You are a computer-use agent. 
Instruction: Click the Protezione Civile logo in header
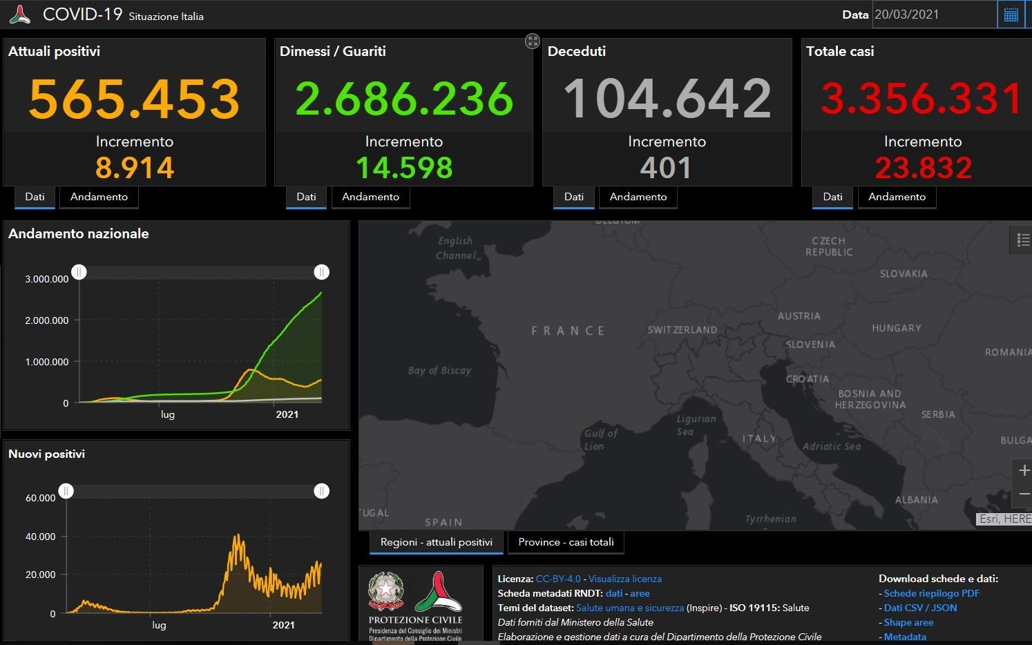point(20,15)
